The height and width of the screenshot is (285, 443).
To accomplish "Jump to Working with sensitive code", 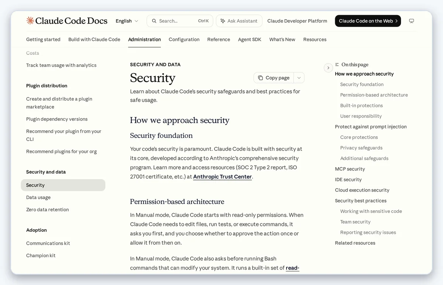I will 371,211.
